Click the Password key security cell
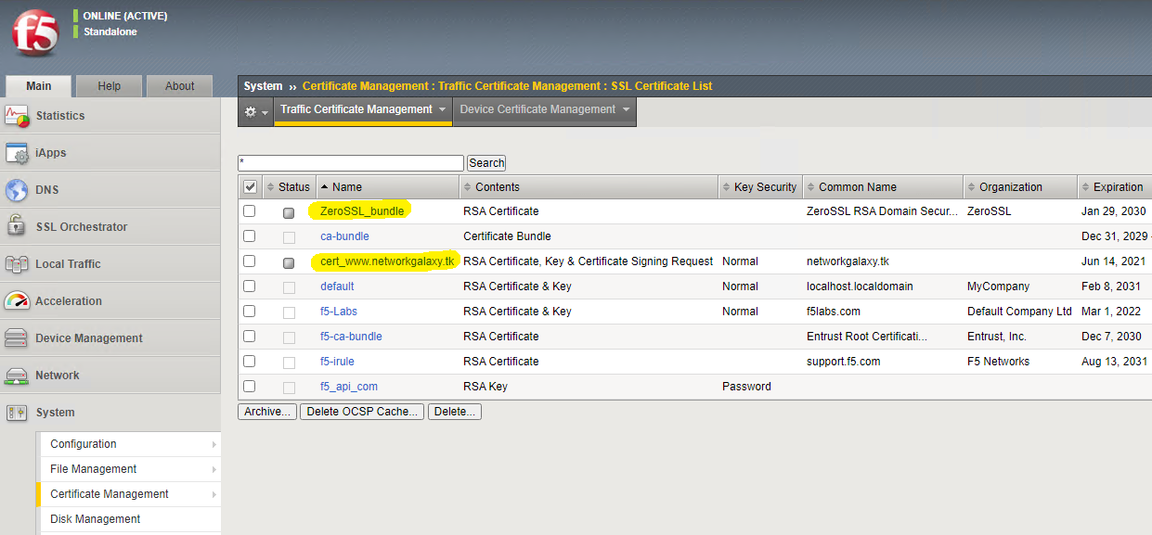This screenshot has width=1152, height=535. (x=746, y=387)
